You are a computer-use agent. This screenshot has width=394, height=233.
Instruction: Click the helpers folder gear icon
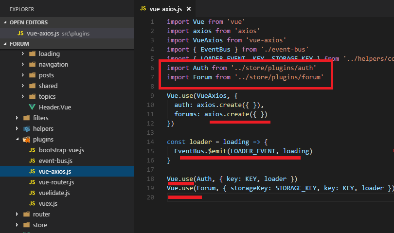(26, 129)
